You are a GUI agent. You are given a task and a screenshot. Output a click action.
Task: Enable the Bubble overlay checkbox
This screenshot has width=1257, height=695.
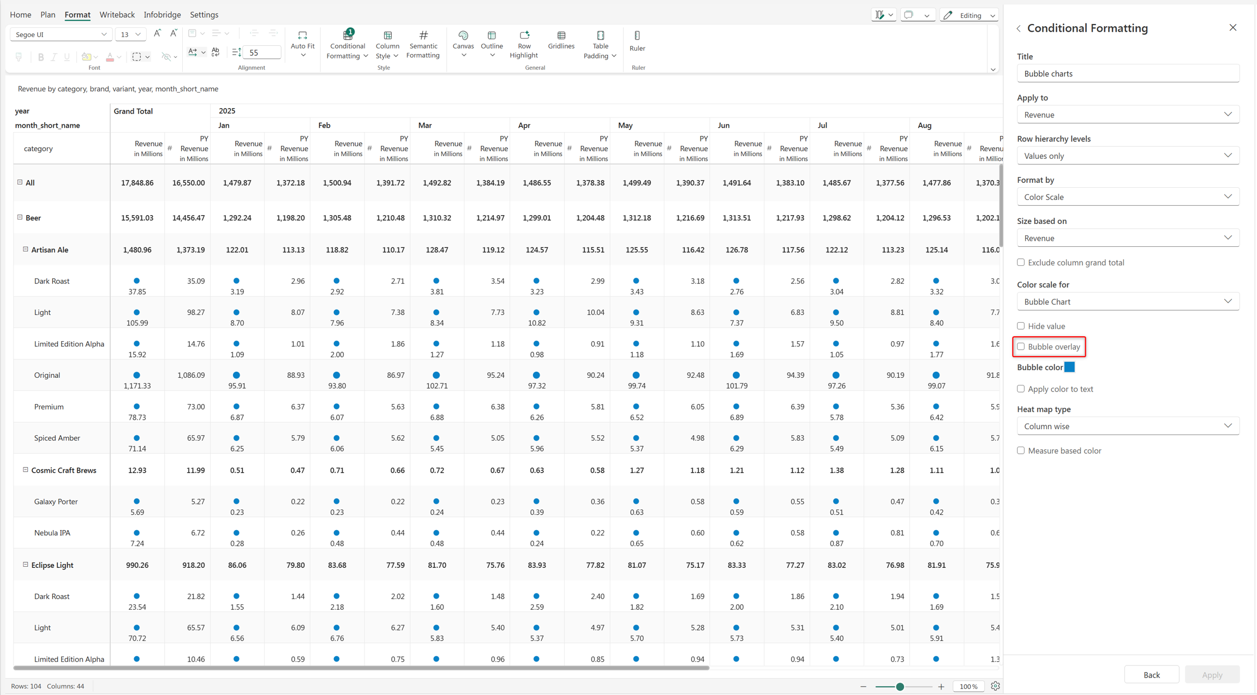click(1021, 347)
